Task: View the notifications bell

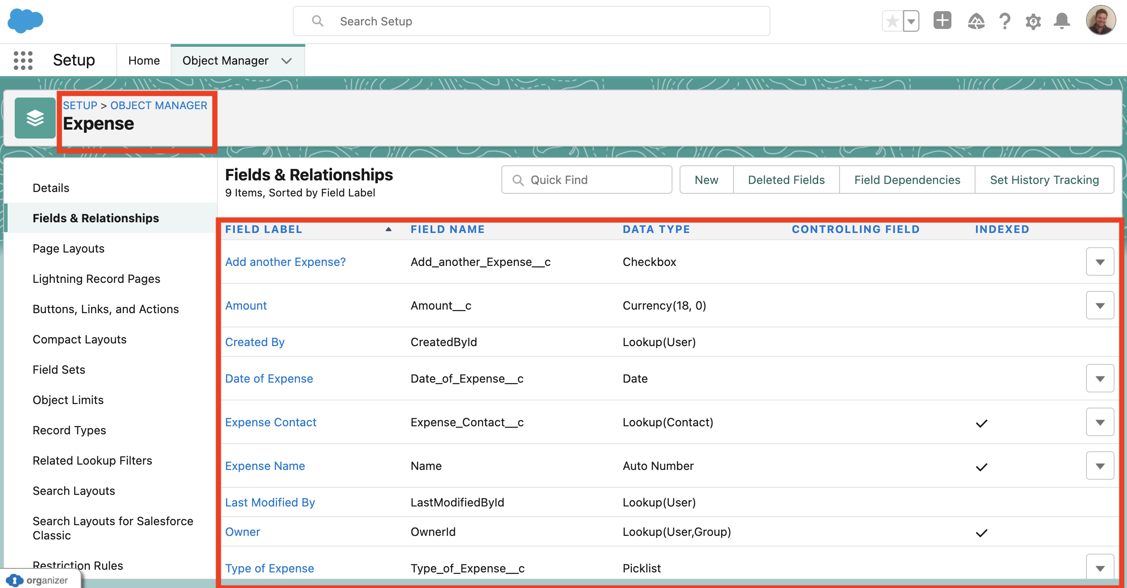Action: tap(1062, 21)
